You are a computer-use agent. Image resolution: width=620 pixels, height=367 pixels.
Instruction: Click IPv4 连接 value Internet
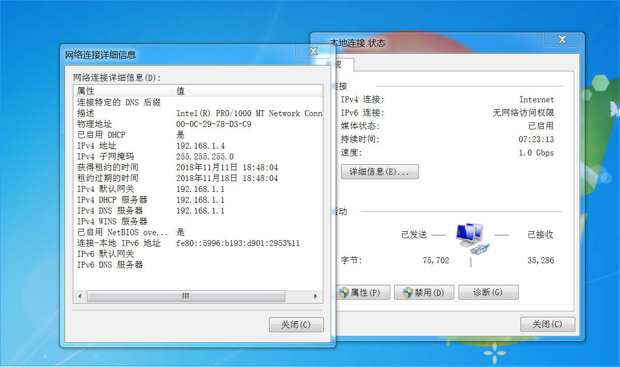tap(536, 99)
